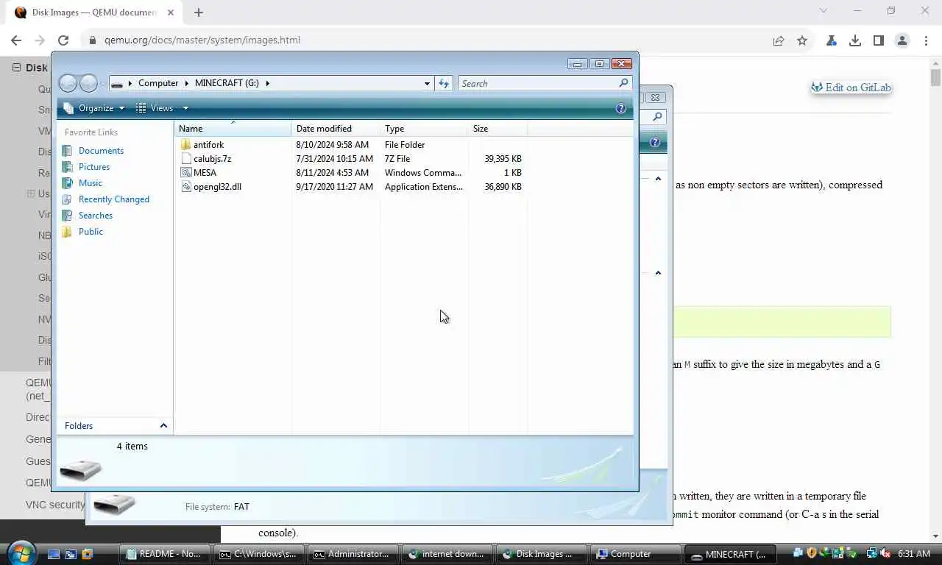The width and height of the screenshot is (942, 565).
Task: Sort by Size column header
Action: tap(497, 129)
